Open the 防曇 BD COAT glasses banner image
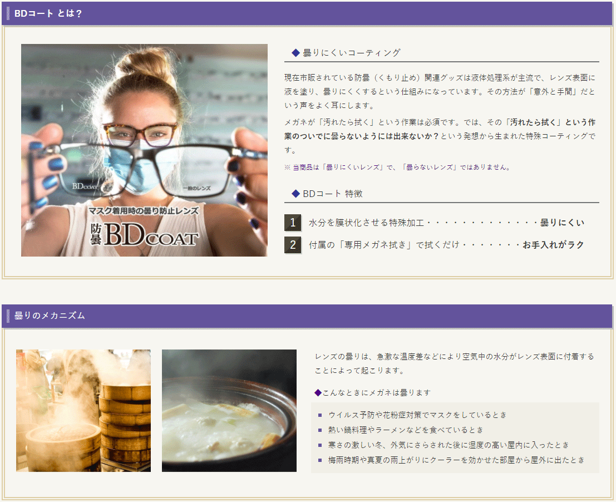Screen dimensions: 616x502 [x=144, y=150]
